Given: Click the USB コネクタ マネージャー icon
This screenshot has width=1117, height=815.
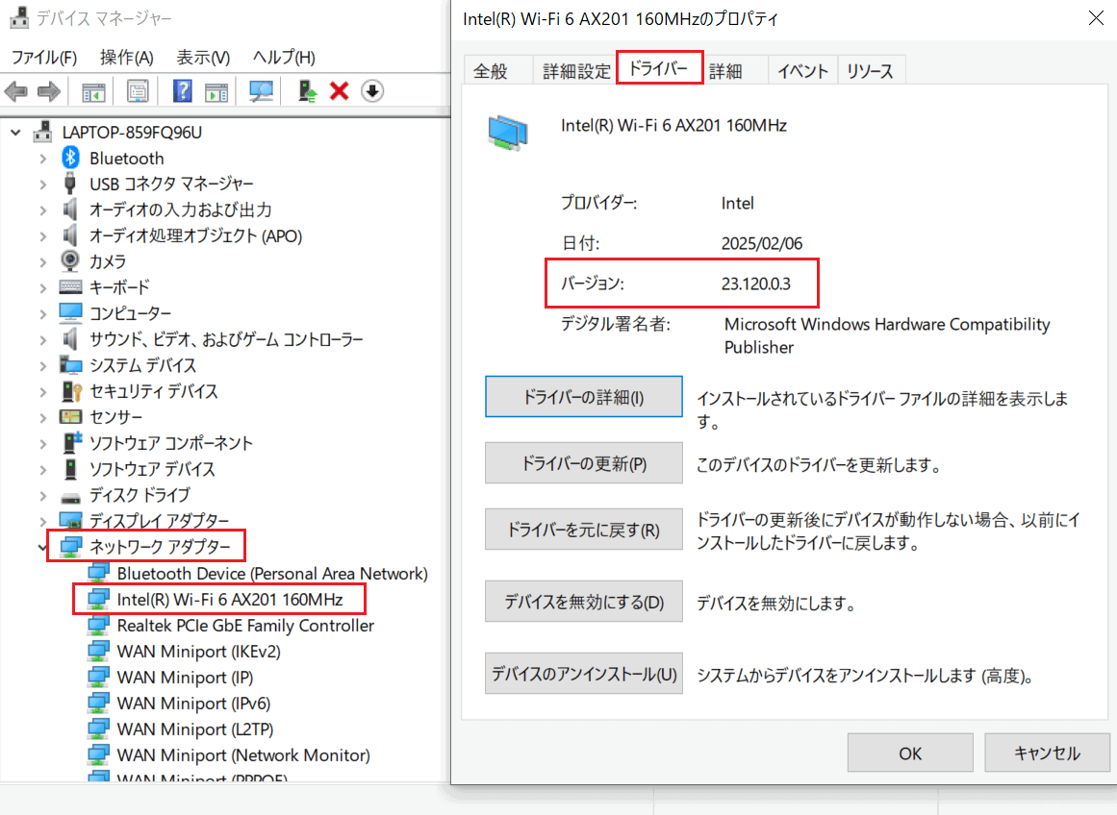Looking at the screenshot, I should (x=70, y=184).
